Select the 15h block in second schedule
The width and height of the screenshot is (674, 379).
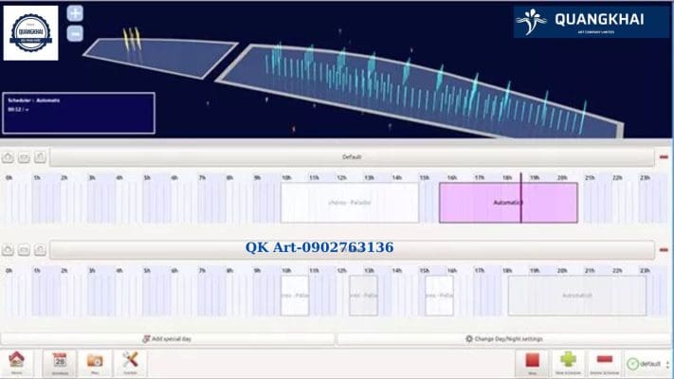[x=439, y=296]
